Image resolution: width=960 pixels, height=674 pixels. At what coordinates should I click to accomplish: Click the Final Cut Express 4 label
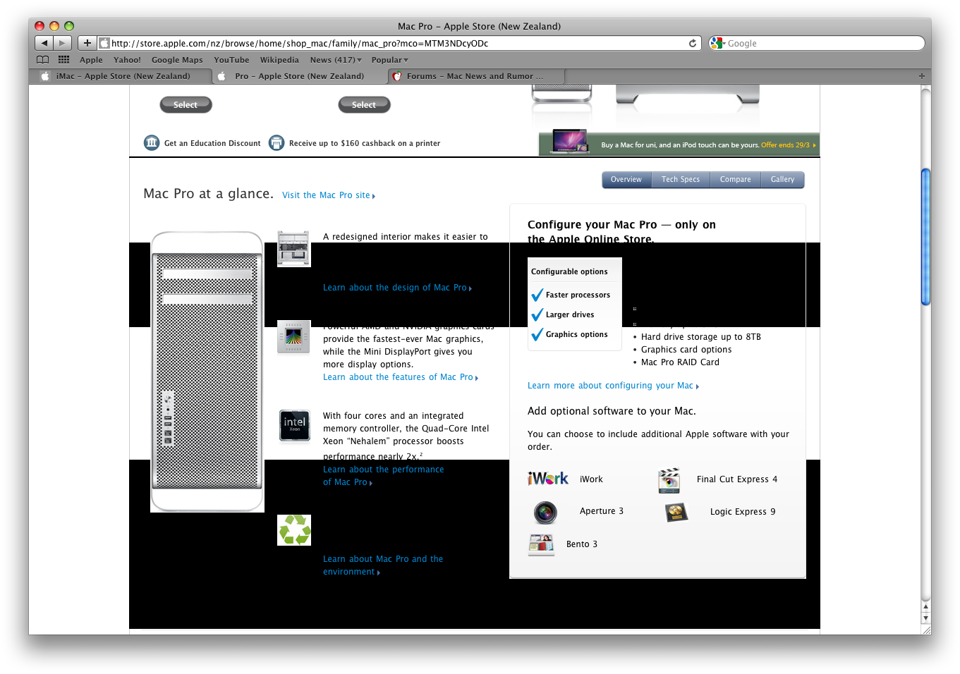737,479
